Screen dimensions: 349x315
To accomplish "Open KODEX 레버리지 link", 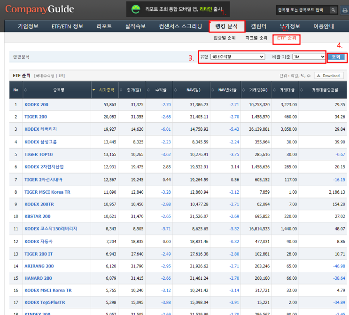I will [x=40, y=129].
